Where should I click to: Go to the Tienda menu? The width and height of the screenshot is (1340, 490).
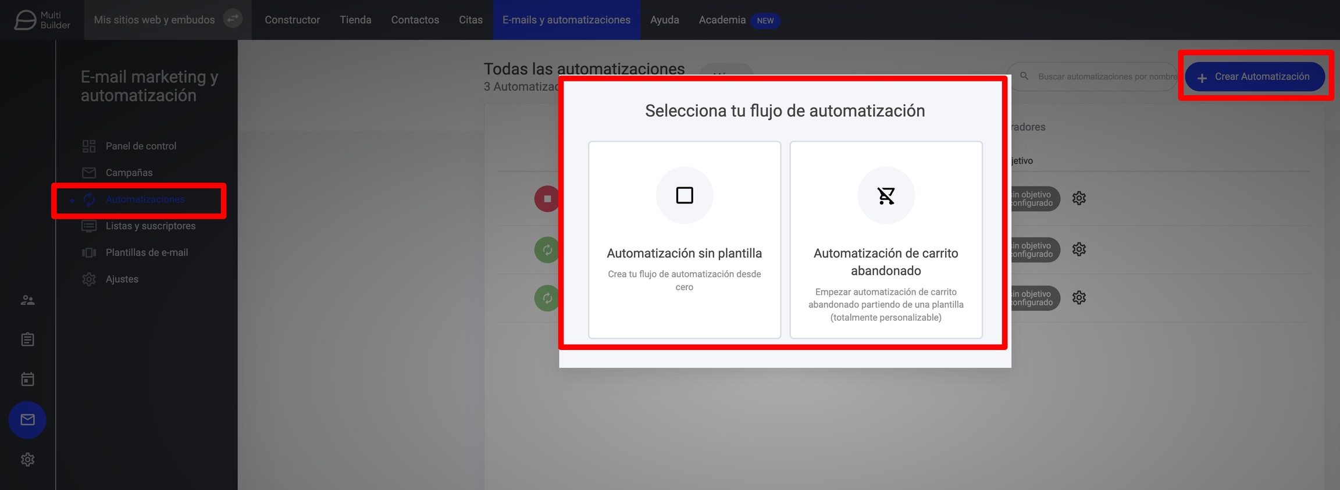tap(355, 20)
